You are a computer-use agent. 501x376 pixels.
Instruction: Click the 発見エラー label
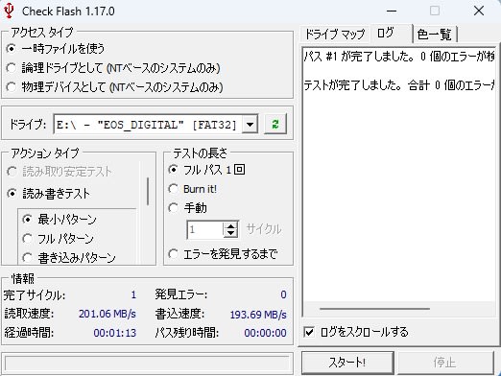pos(181,294)
